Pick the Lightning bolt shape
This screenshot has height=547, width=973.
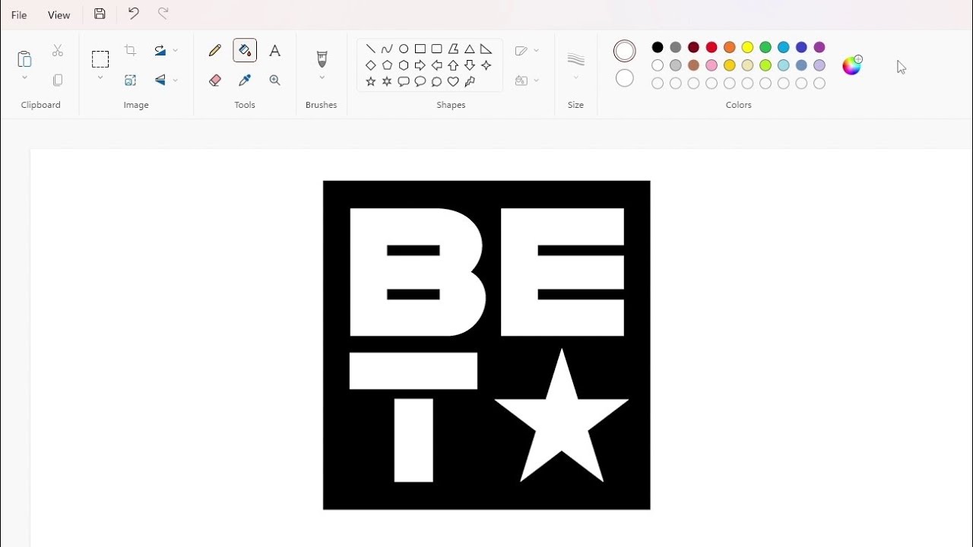tap(470, 81)
